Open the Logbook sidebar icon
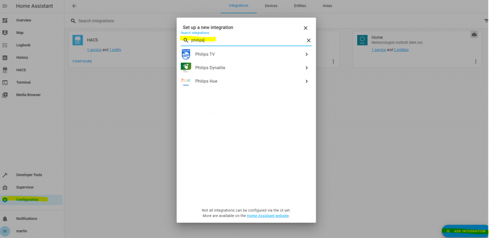This screenshot has height=238, width=489. coord(5,45)
